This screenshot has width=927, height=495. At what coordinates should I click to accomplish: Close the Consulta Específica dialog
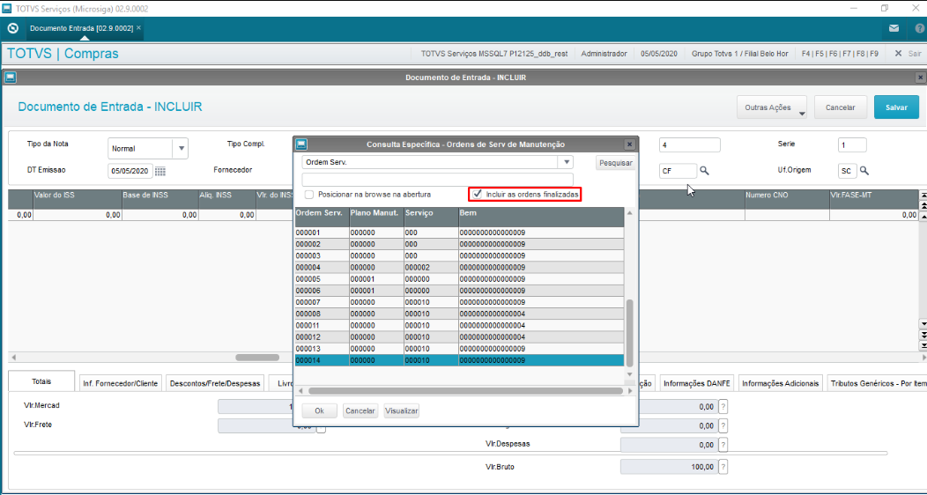click(x=630, y=144)
